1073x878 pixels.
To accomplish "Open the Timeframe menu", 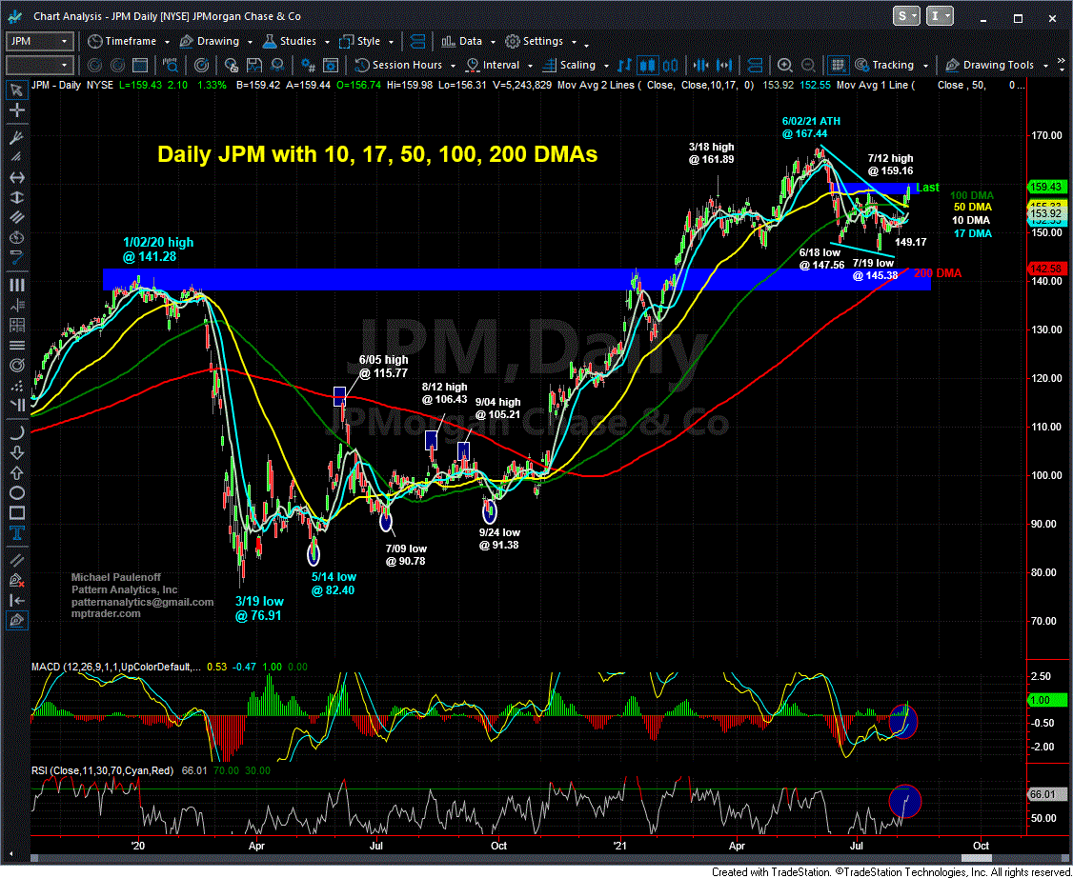I will (x=128, y=41).
